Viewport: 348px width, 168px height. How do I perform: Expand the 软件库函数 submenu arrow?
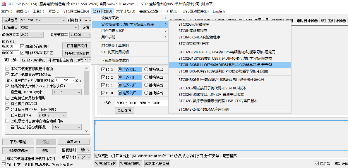(x=166, y=18)
